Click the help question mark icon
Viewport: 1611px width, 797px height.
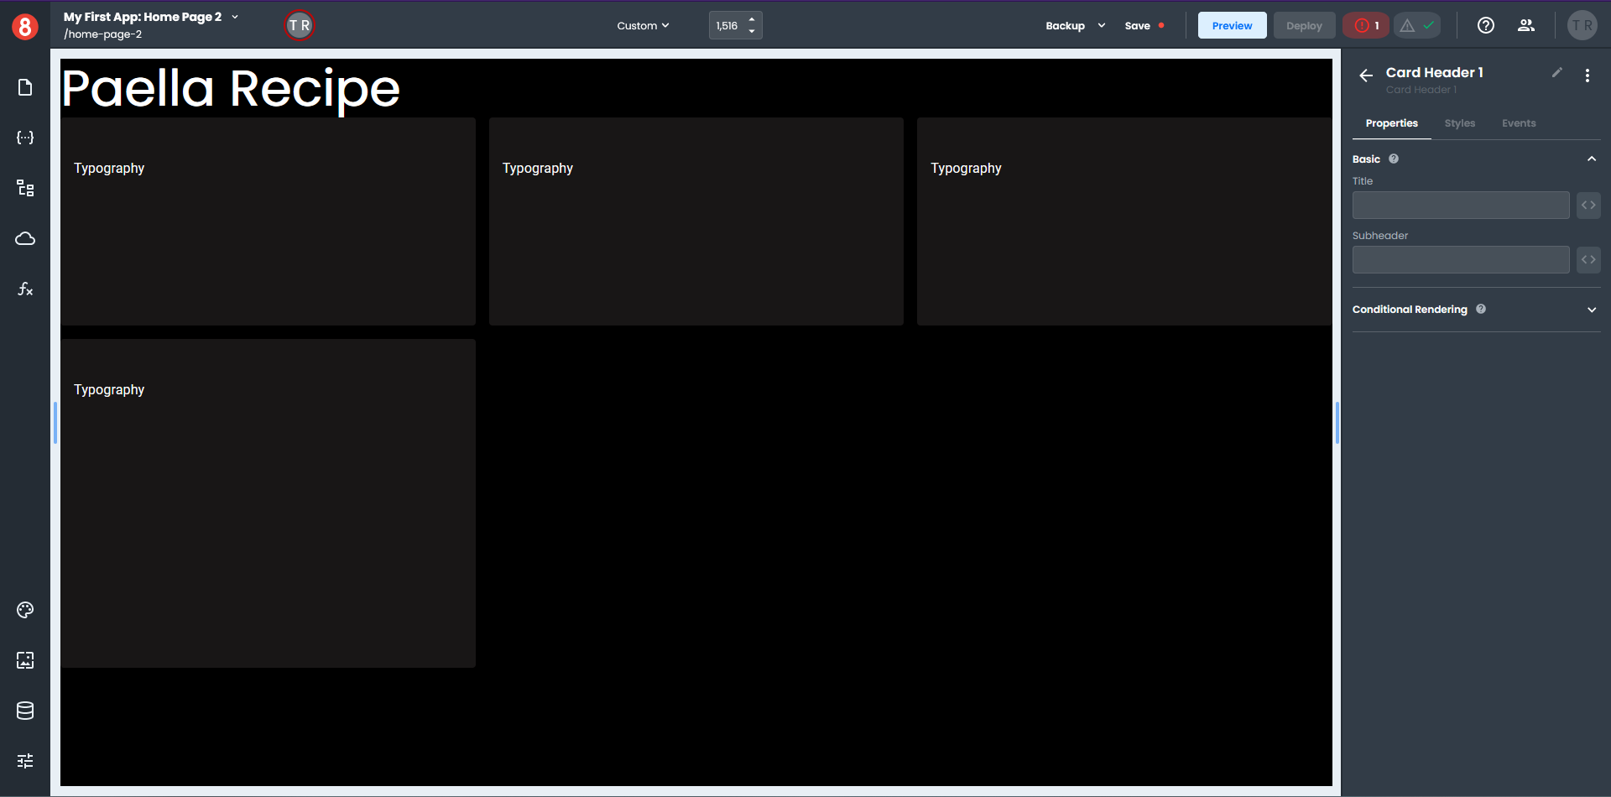pyautogui.click(x=1485, y=25)
